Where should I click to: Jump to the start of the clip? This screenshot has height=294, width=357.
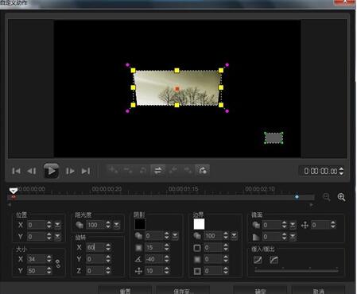point(16,171)
